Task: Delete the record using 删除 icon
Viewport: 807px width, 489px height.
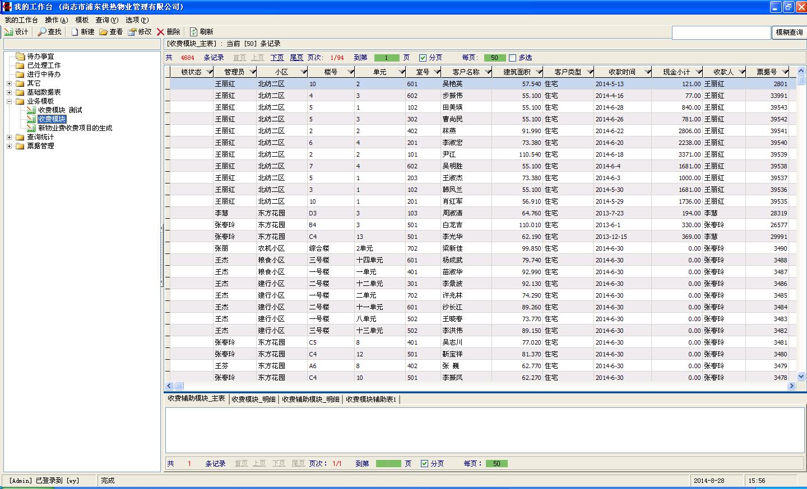Action: click(161, 32)
